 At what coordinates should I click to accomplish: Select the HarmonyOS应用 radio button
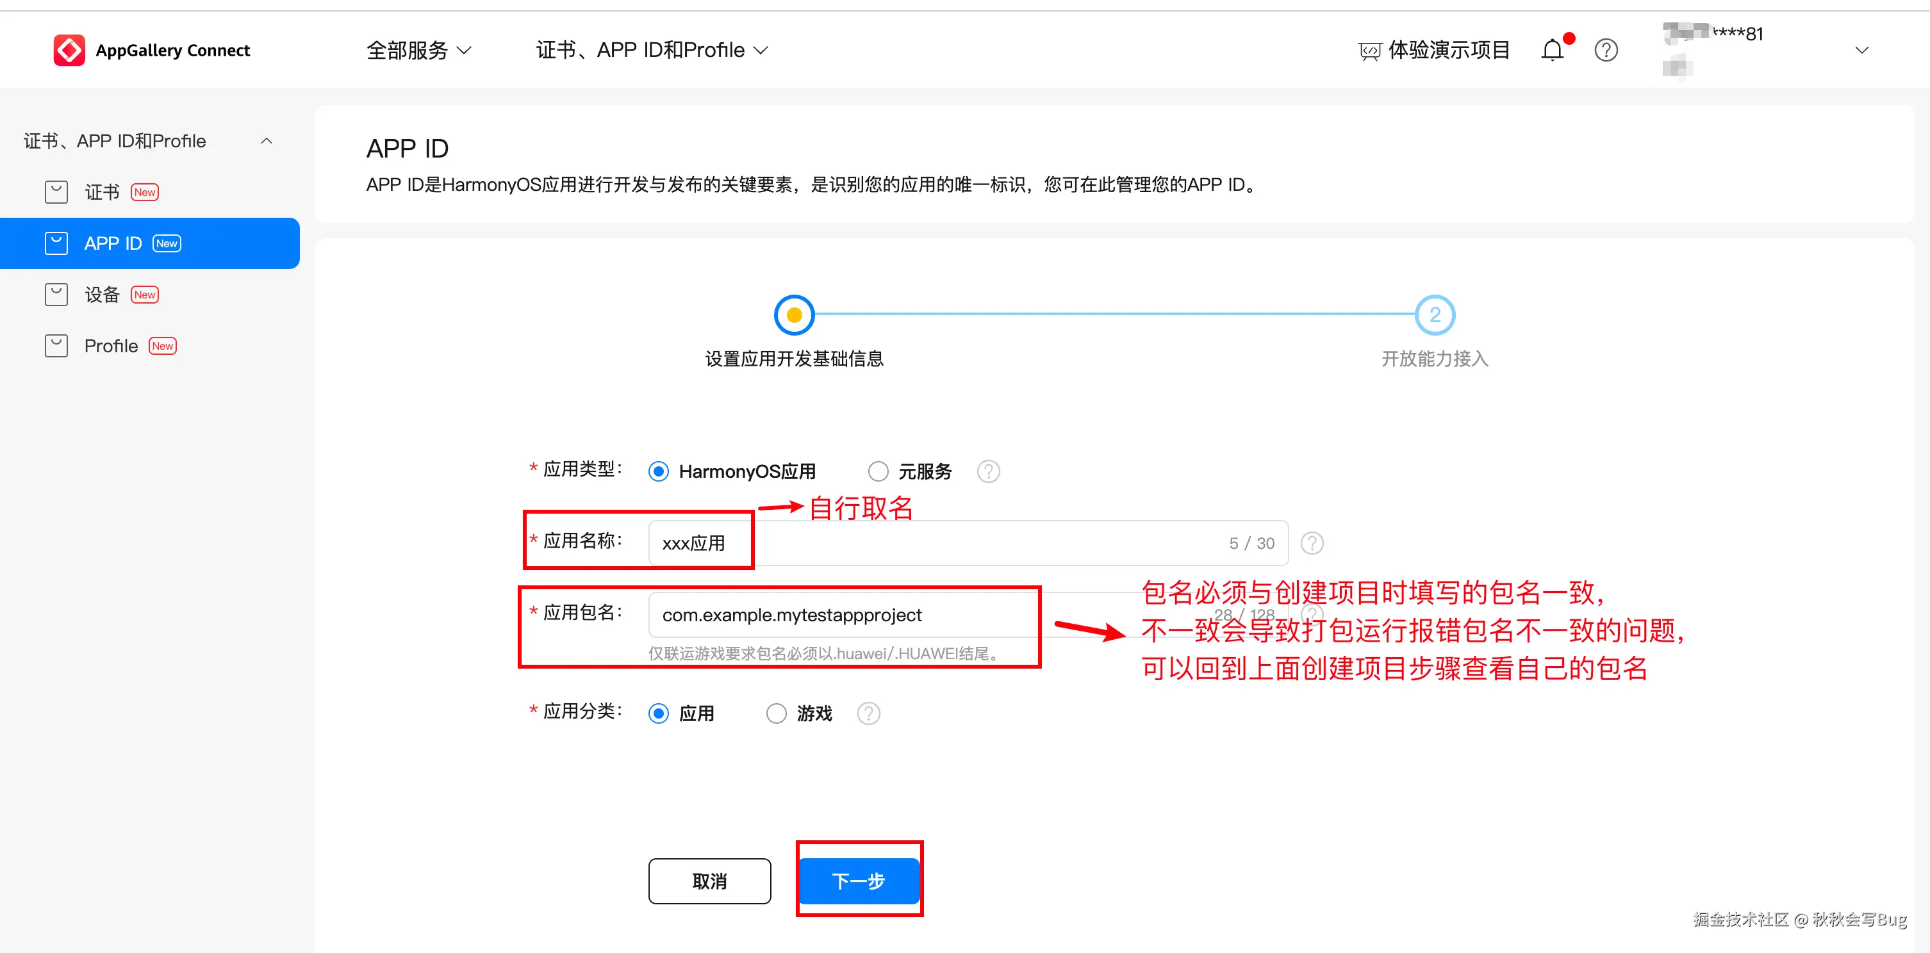(x=659, y=471)
